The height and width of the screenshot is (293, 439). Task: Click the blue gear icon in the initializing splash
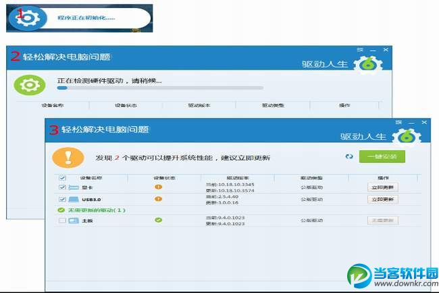[27, 18]
